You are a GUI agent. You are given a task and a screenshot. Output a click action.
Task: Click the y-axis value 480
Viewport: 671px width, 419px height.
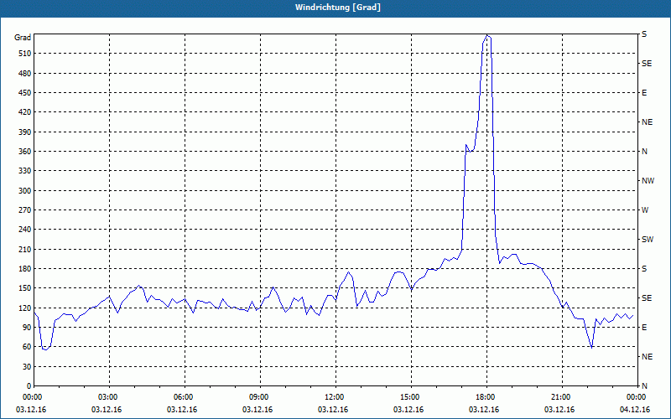[x=25, y=73]
